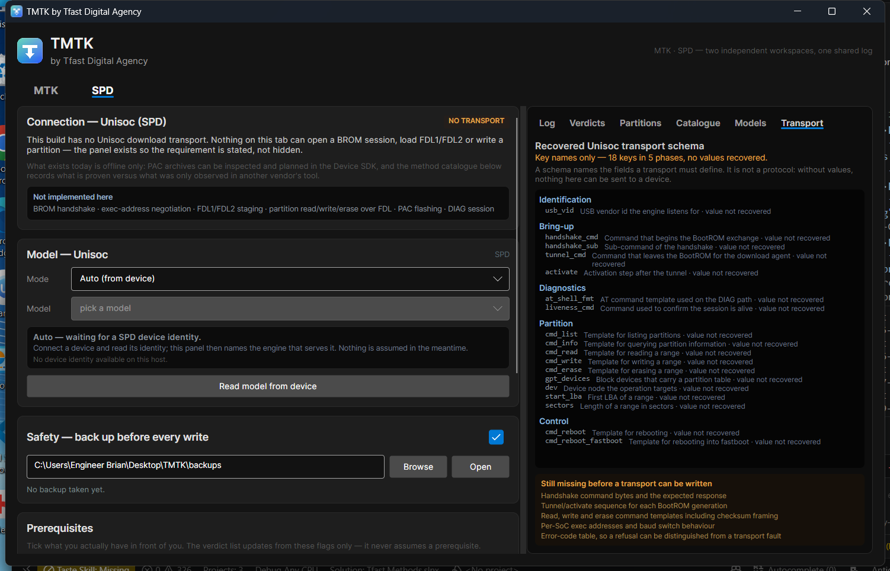
Task: Click the start_lba key entry
Action: [x=564, y=397]
